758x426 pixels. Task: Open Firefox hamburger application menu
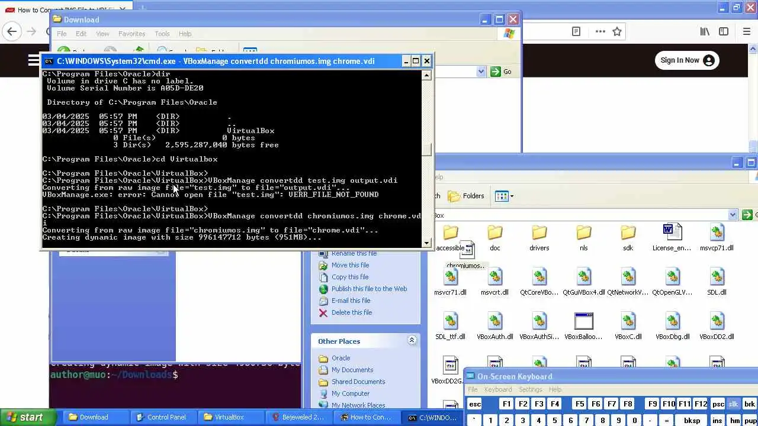coord(747,32)
